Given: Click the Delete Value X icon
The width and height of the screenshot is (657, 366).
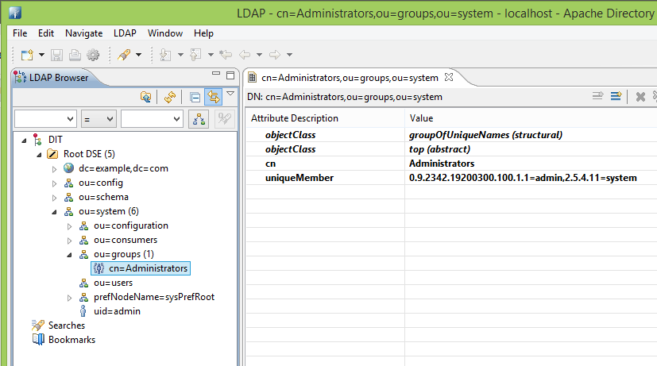Looking at the screenshot, I should [x=640, y=97].
